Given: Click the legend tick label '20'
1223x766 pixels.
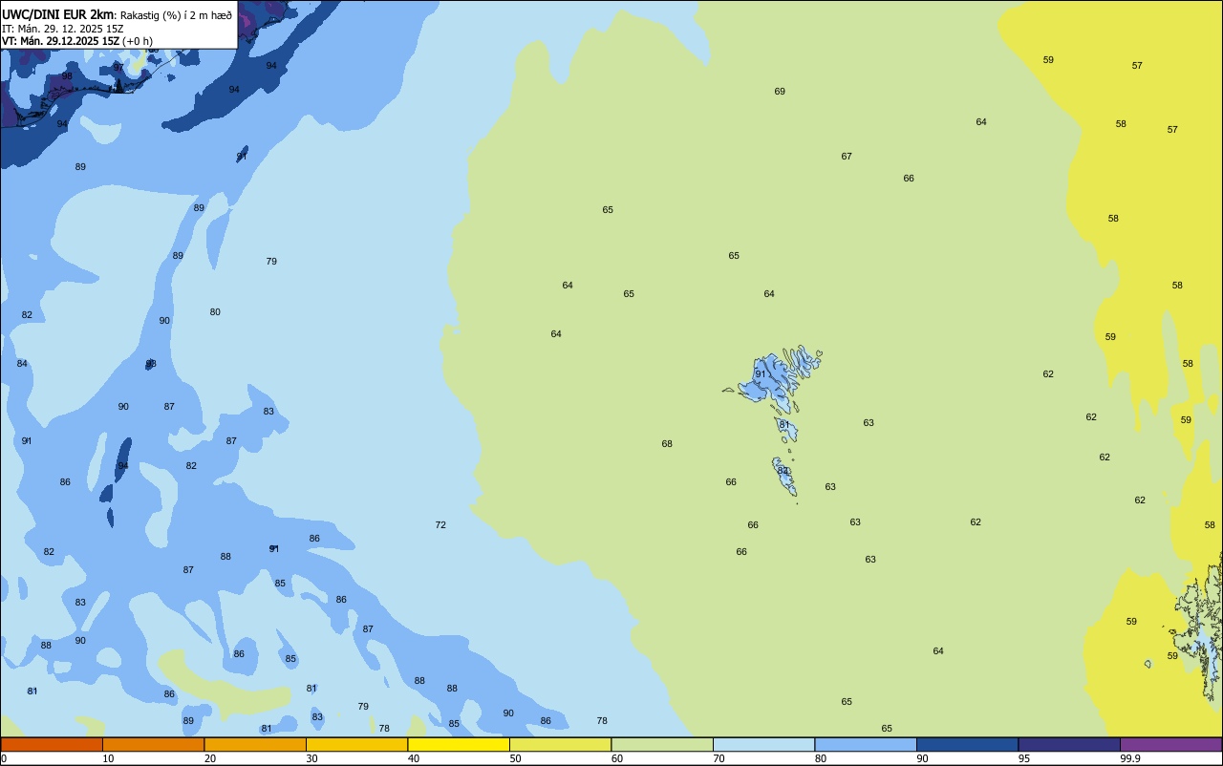Looking at the screenshot, I should [x=209, y=758].
